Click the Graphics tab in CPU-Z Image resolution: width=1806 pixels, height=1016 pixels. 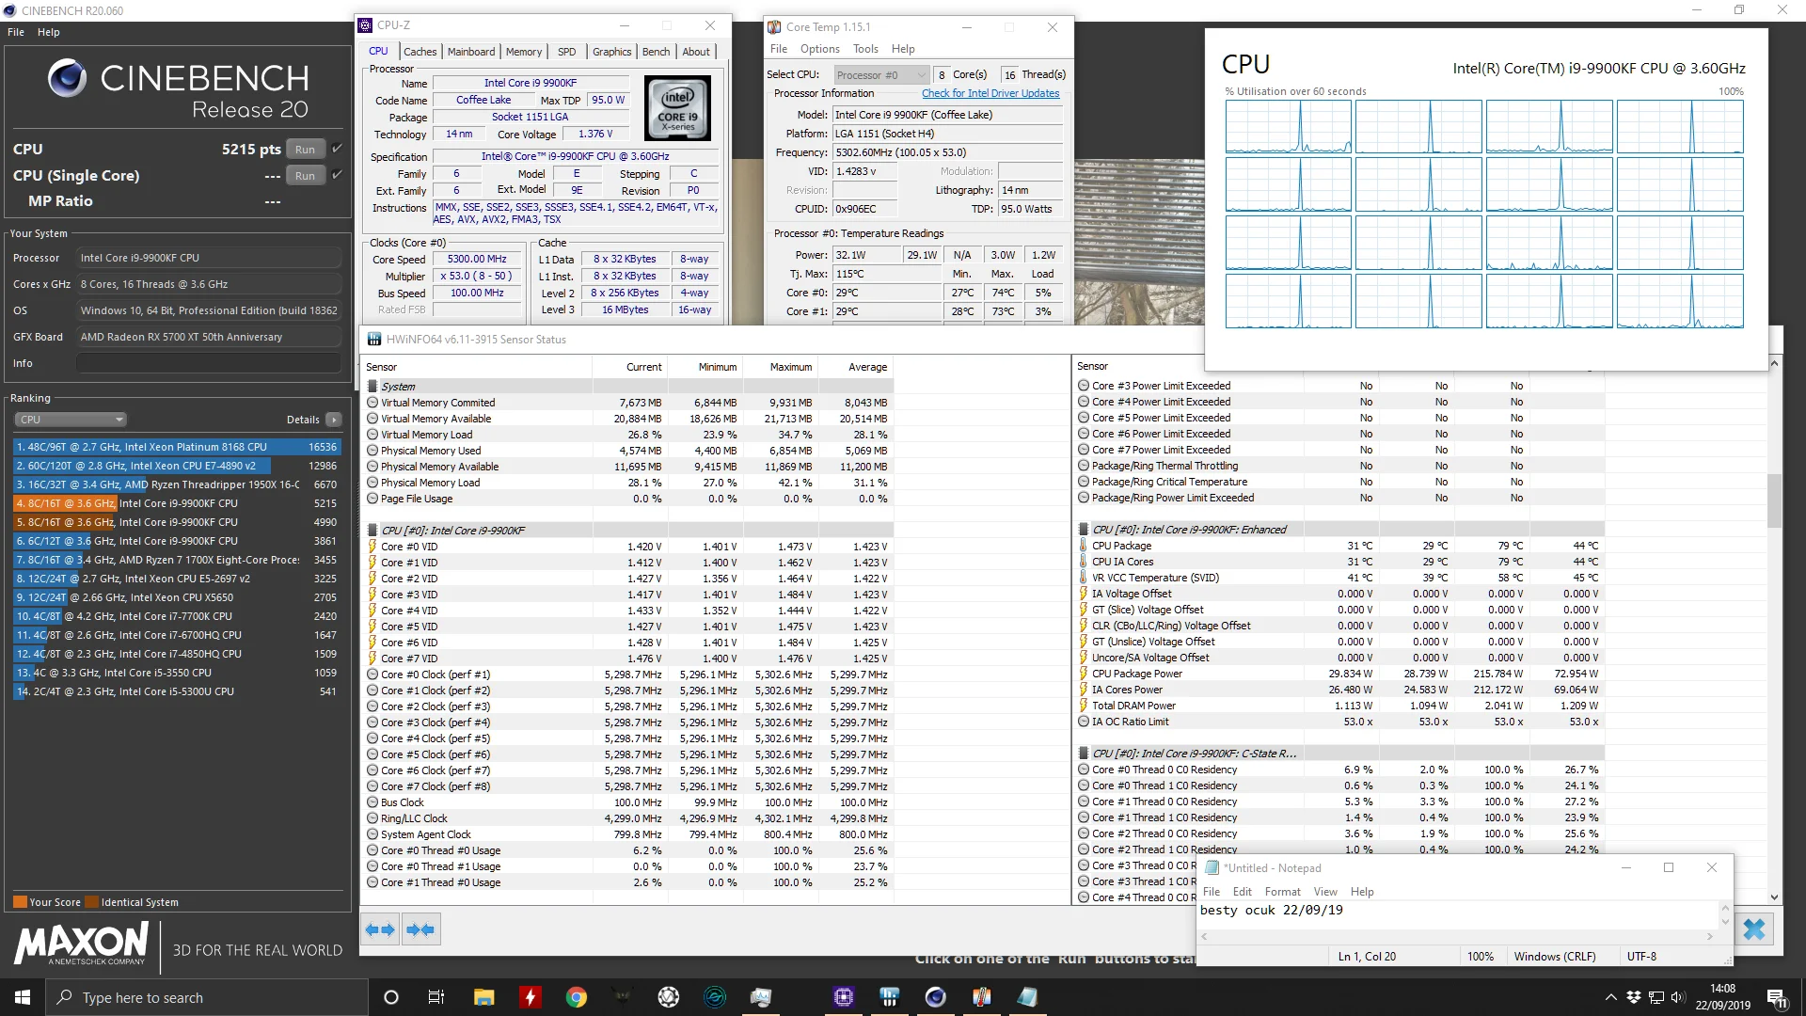tap(611, 52)
